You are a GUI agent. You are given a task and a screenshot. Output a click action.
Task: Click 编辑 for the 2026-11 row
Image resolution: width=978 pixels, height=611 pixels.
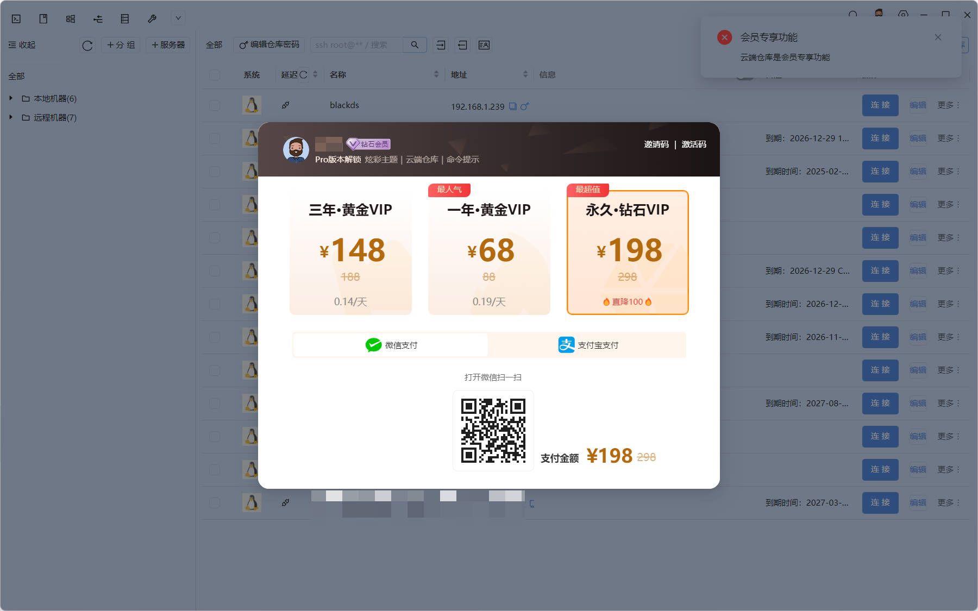pyautogui.click(x=918, y=337)
